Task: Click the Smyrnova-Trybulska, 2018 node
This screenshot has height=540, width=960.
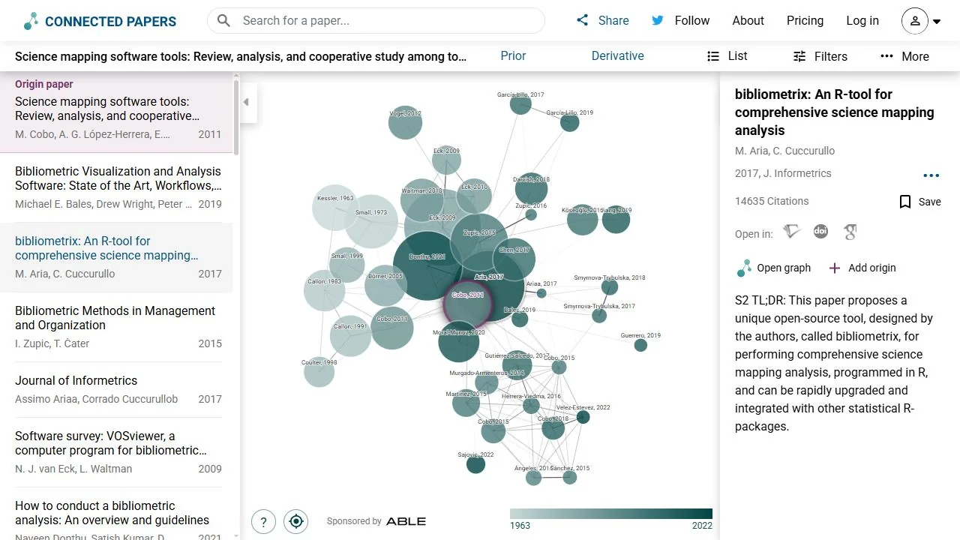Action: [610, 286]
